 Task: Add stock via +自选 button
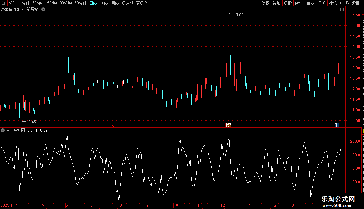click(x=344, y=3)
